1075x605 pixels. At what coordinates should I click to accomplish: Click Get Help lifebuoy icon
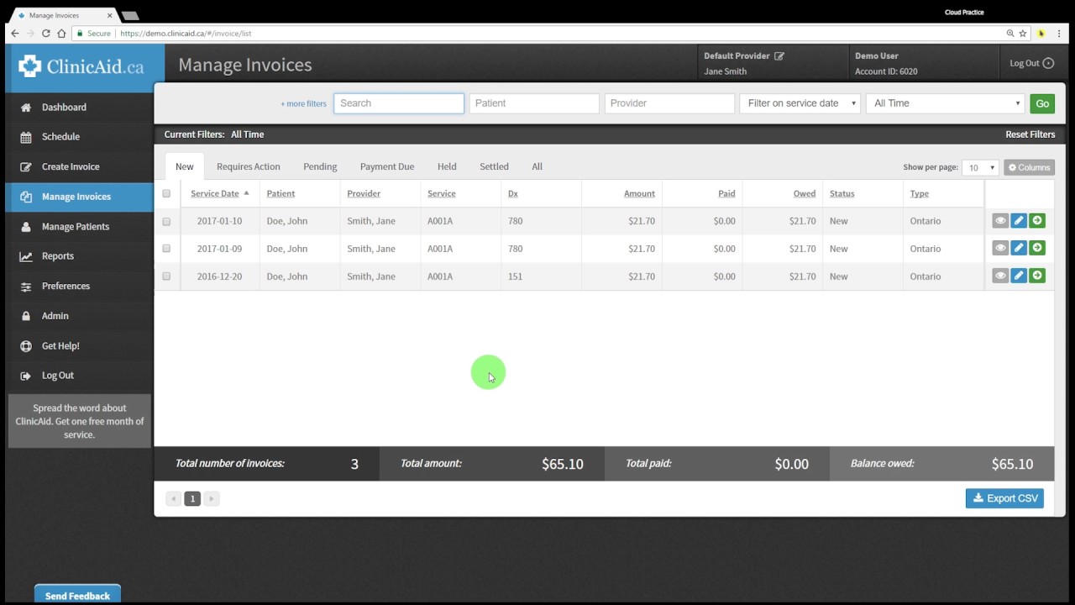26,346
